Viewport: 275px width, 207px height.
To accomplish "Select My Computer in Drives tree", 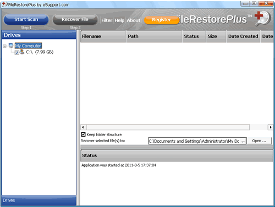I will [28, 46].
